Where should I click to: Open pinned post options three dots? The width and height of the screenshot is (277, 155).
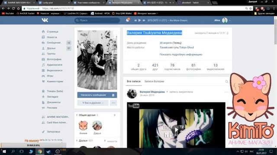tap(226, 92)
